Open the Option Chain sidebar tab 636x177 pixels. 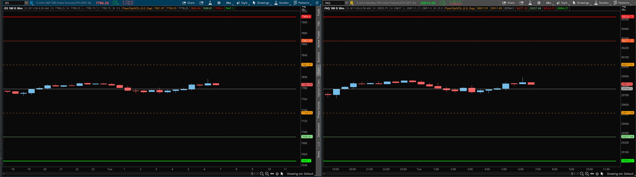tap(319, 88)
